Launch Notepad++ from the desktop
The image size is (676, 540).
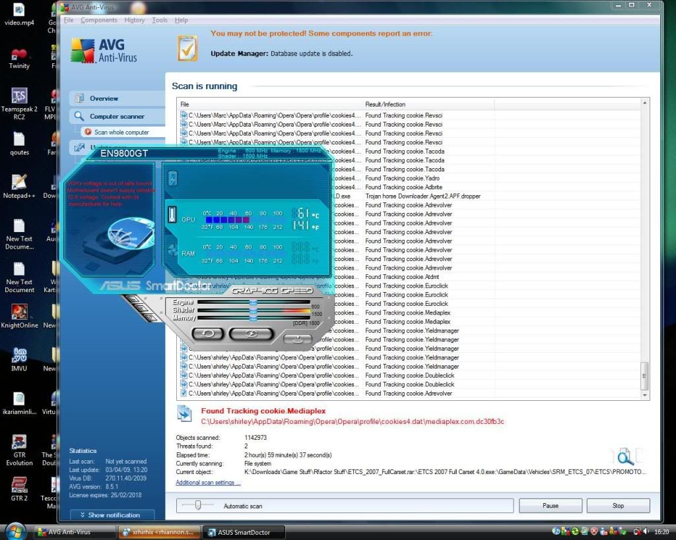point(19,187)
